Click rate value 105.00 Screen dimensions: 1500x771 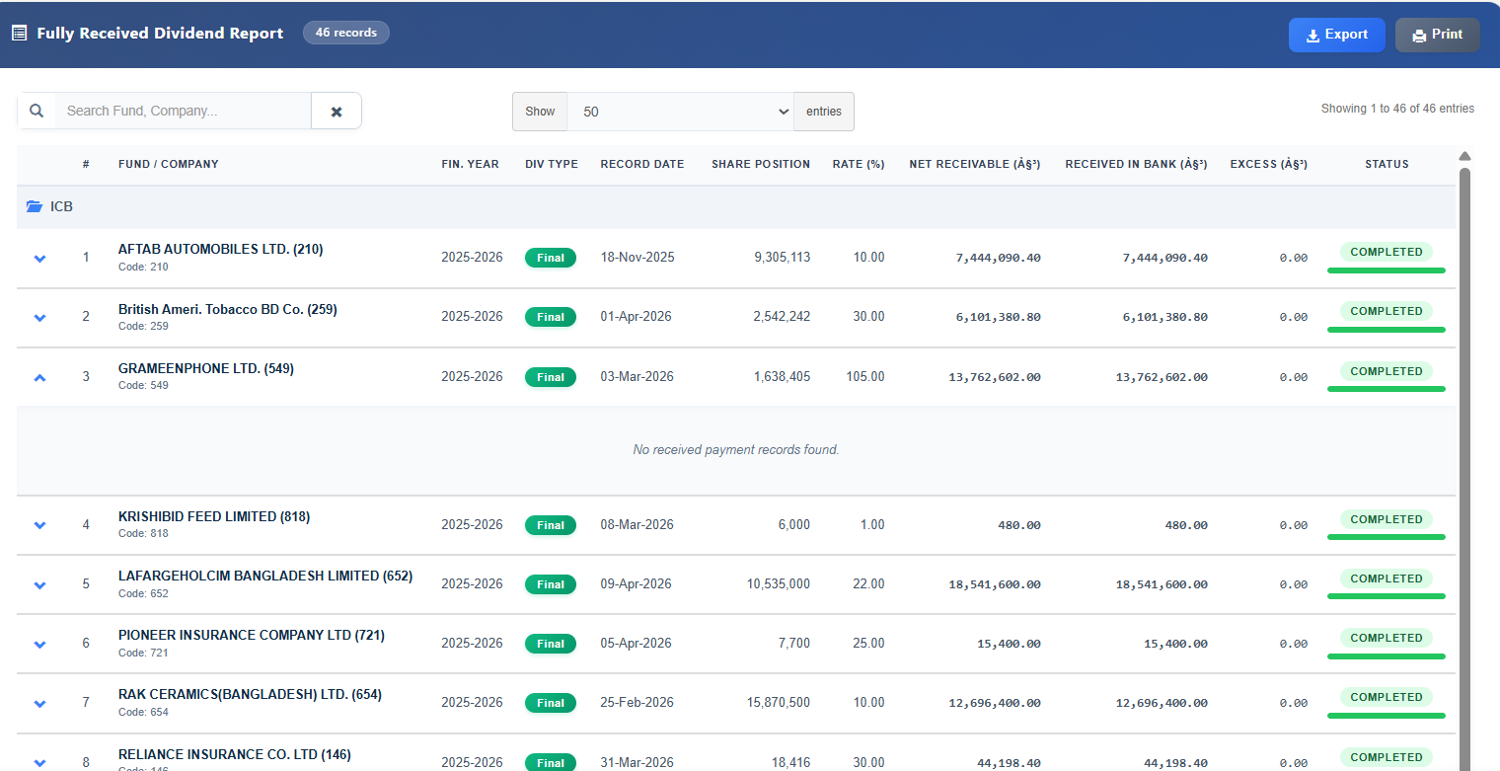click(x=865, y=377)
